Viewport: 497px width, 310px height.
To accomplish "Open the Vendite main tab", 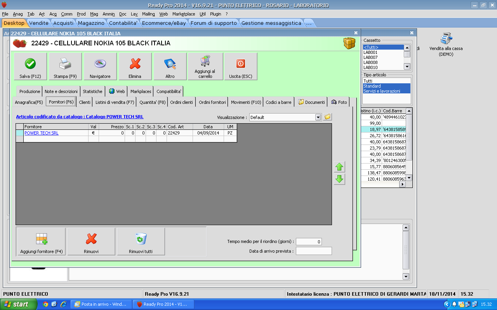I will coord(39,23).
